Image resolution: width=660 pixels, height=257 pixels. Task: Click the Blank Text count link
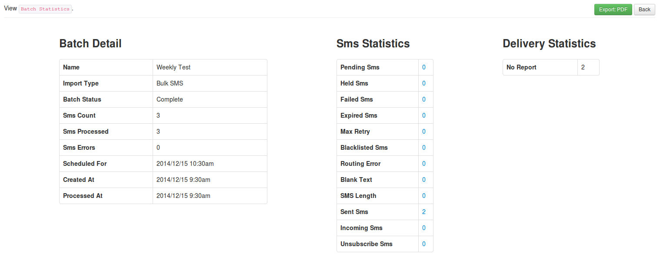click(x=424, y=180)
